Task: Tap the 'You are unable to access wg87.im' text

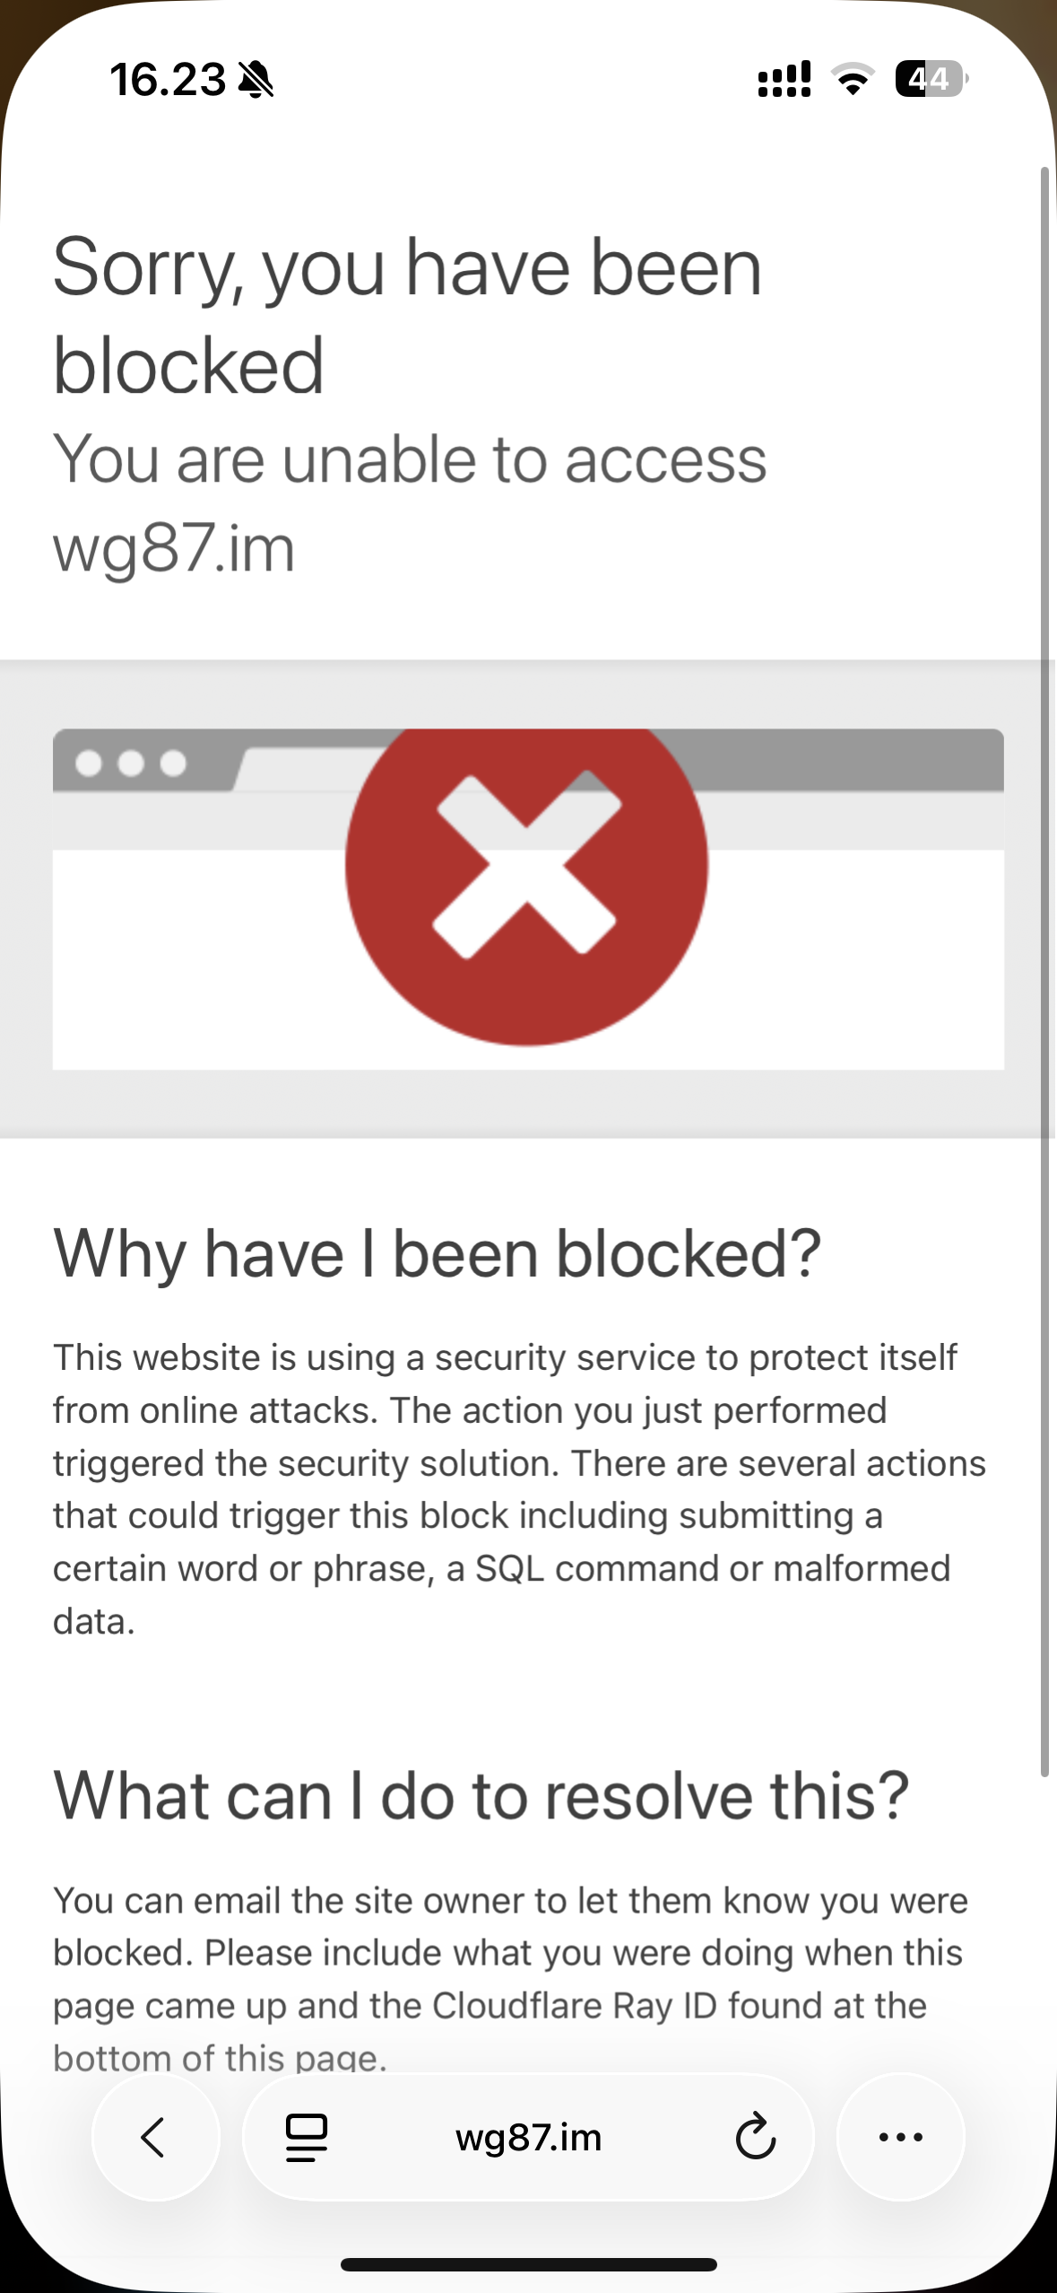Action: pos(410,503)
